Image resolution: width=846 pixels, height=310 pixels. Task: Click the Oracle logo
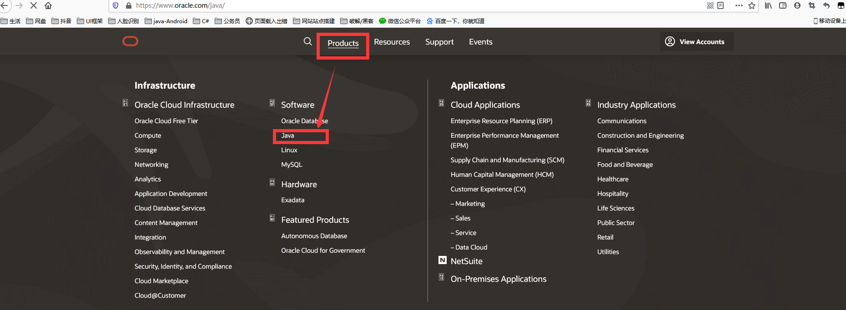[131, 41]
